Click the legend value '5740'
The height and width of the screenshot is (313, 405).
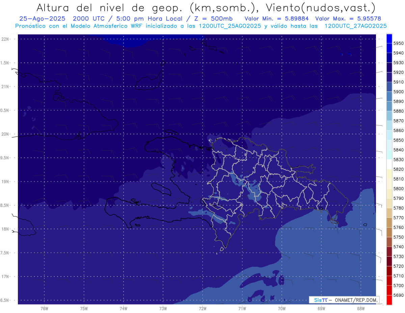click(399, 247)
